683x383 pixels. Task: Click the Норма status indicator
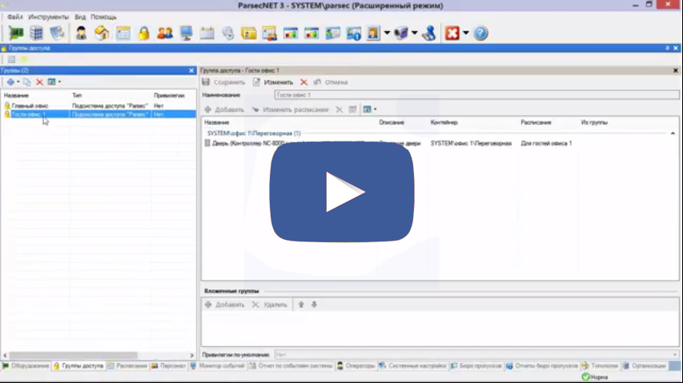(x=595, y=377)
